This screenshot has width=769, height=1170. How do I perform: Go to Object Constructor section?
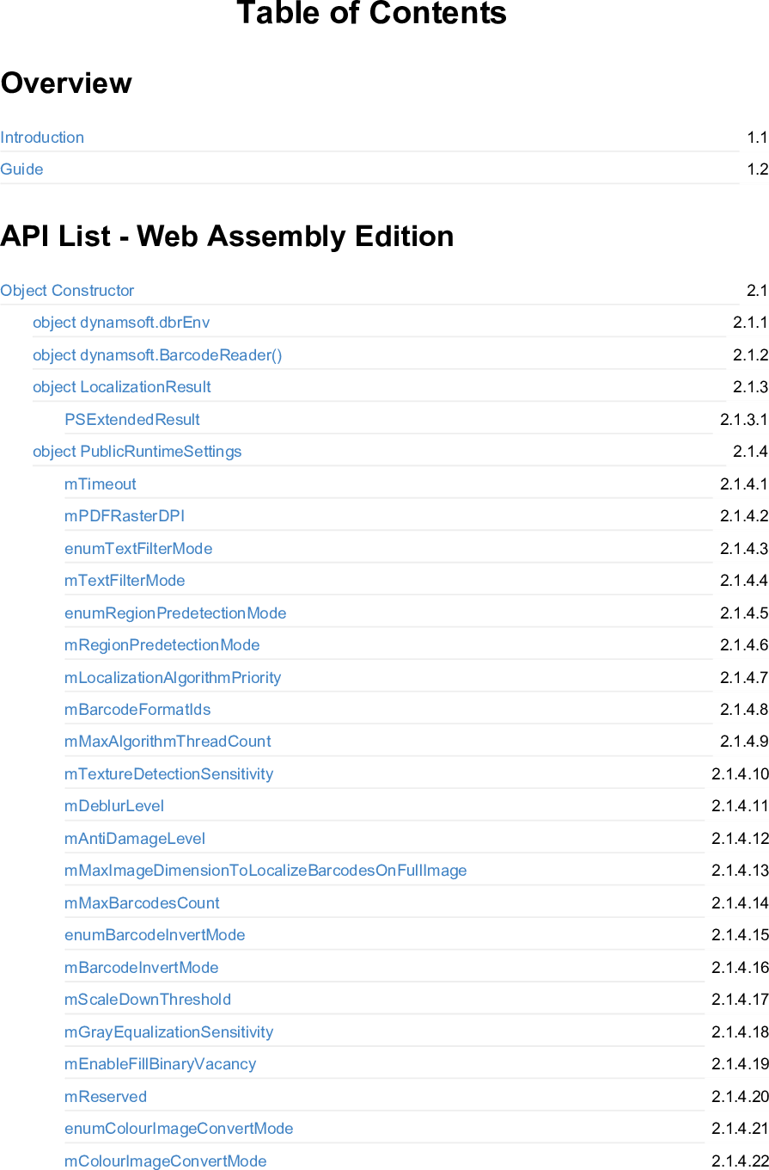click(67, 291)
